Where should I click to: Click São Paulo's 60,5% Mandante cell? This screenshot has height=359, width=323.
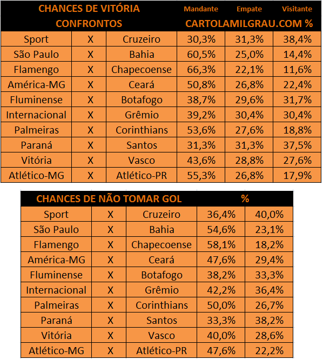point(201,54)
